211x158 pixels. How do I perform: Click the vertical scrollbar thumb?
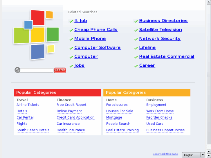[x=209, y=74]
